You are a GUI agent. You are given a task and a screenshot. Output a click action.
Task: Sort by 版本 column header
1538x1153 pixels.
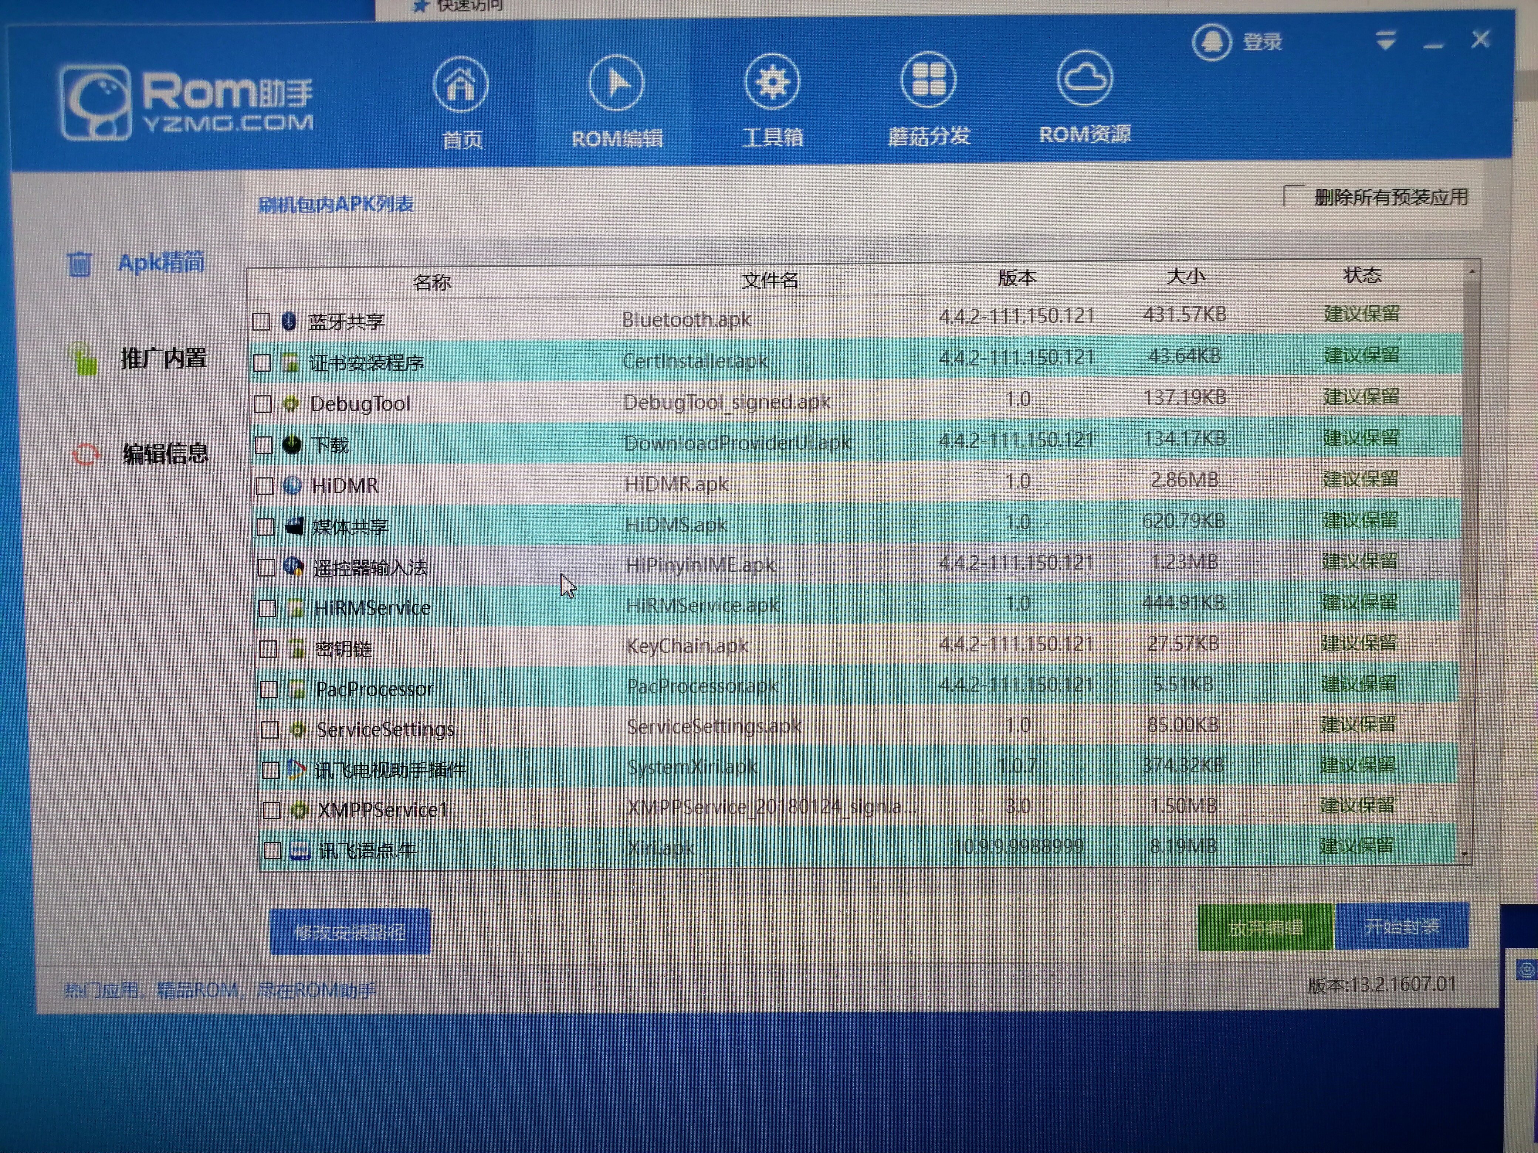click(1017, 278)
